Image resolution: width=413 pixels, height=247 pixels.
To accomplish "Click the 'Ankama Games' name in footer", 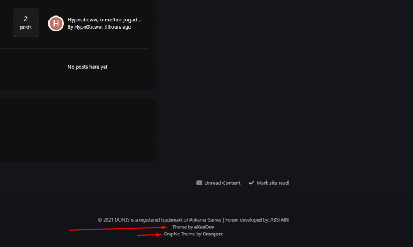I will point(205,220).
